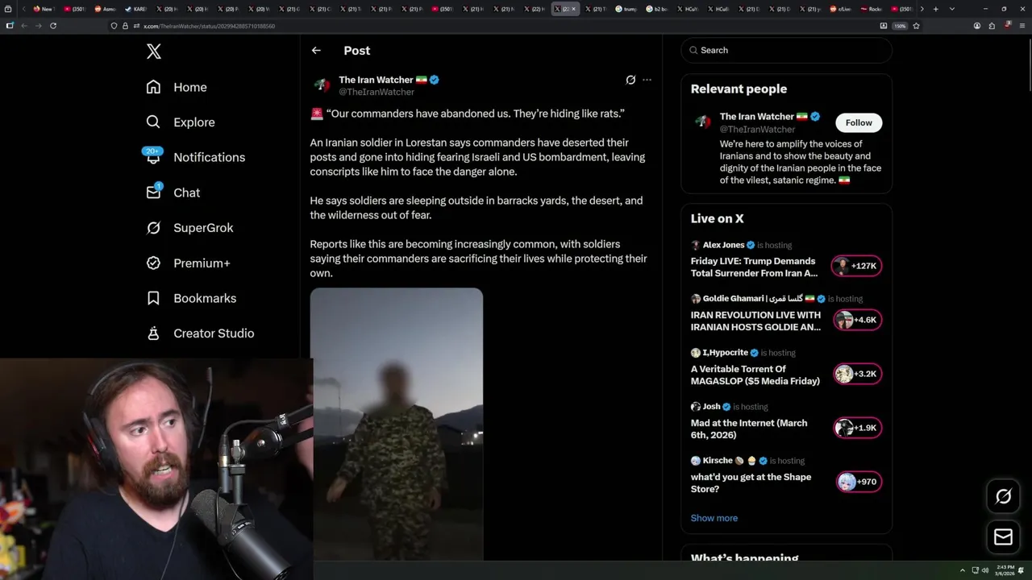Toggle sidebar button in toolbar
Screen dimensions: 1032x580
tap(10, 26)
